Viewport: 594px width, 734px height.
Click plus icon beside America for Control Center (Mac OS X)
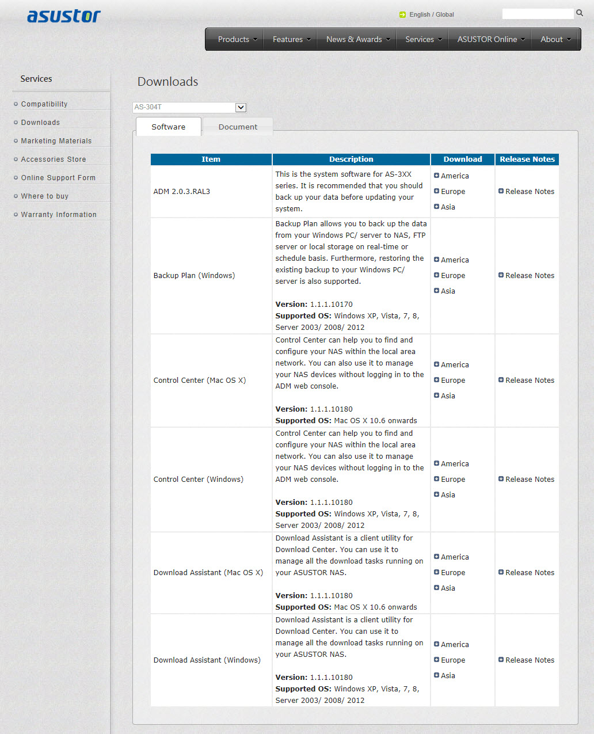436,364
